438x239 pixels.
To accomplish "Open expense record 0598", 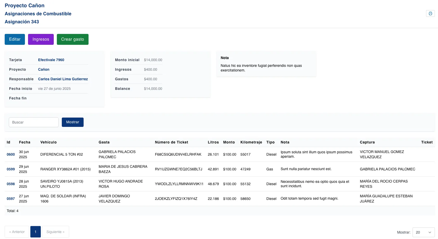I will click(x=11, y=184).
